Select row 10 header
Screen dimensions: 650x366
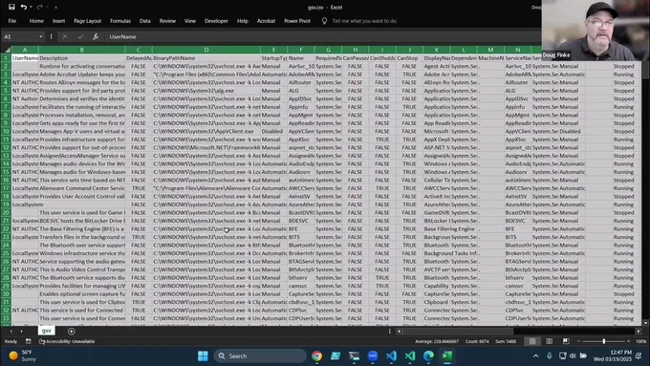tap(6, 131)
